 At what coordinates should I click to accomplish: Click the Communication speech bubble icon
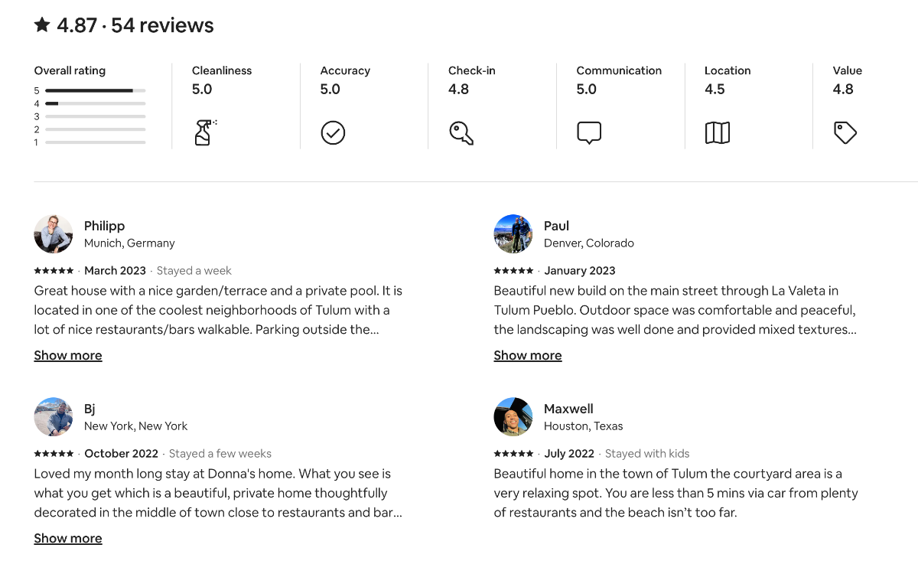coord(589,133)
